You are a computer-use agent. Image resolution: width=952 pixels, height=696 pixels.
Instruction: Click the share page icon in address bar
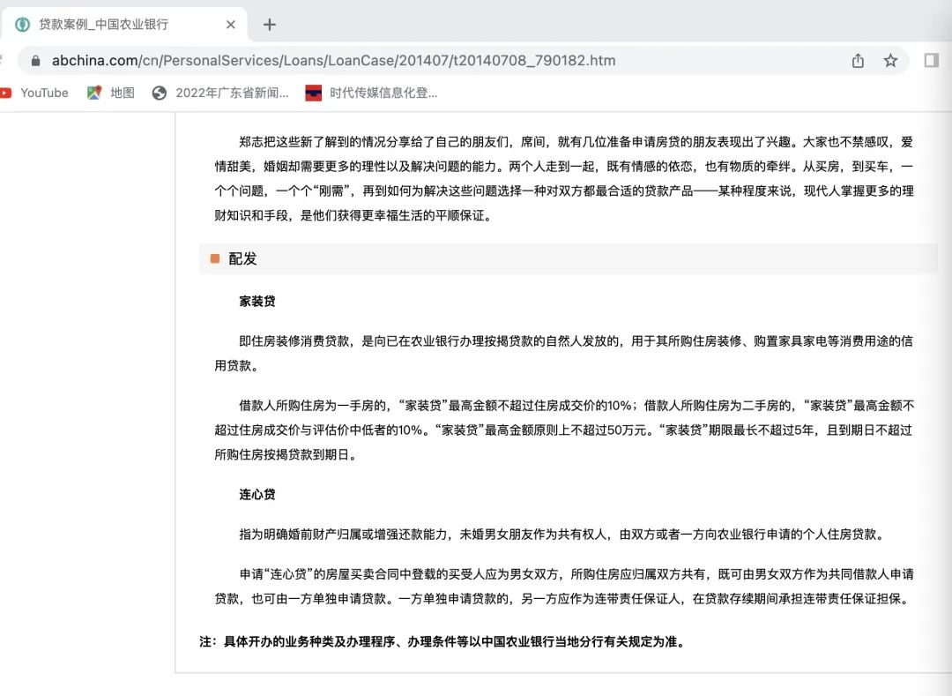pos(858,61)
